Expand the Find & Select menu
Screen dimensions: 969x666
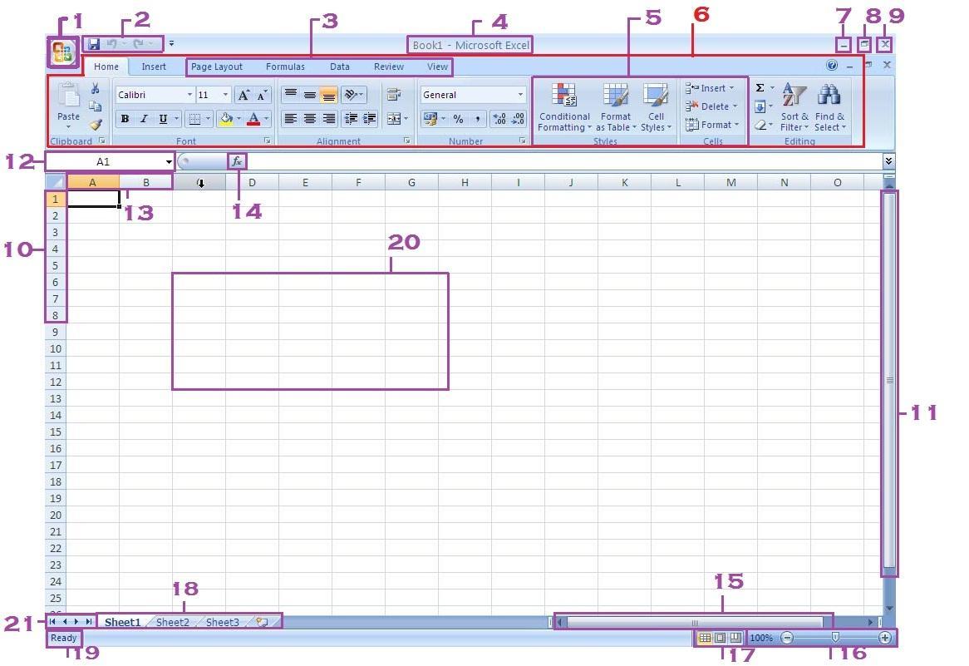[x=829, y=107]
